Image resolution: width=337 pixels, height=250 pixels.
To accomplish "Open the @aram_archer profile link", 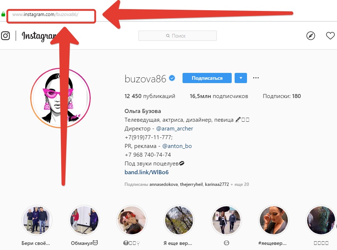I will (175, 129).
